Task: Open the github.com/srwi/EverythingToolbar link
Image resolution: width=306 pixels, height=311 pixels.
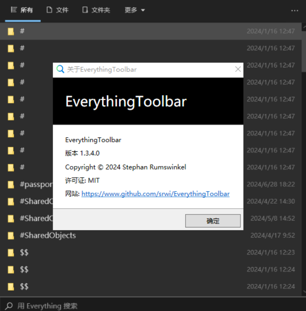Action: (155, 194)
